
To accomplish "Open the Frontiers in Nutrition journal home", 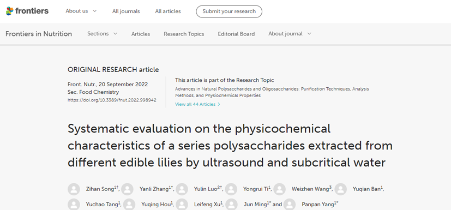I will 39,34.
